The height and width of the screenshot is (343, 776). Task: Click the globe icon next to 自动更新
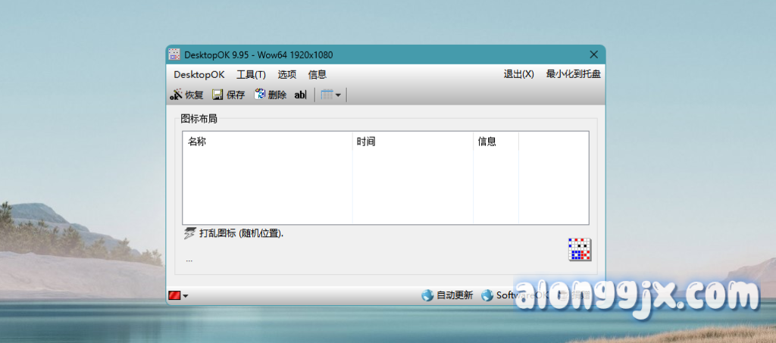427,295
